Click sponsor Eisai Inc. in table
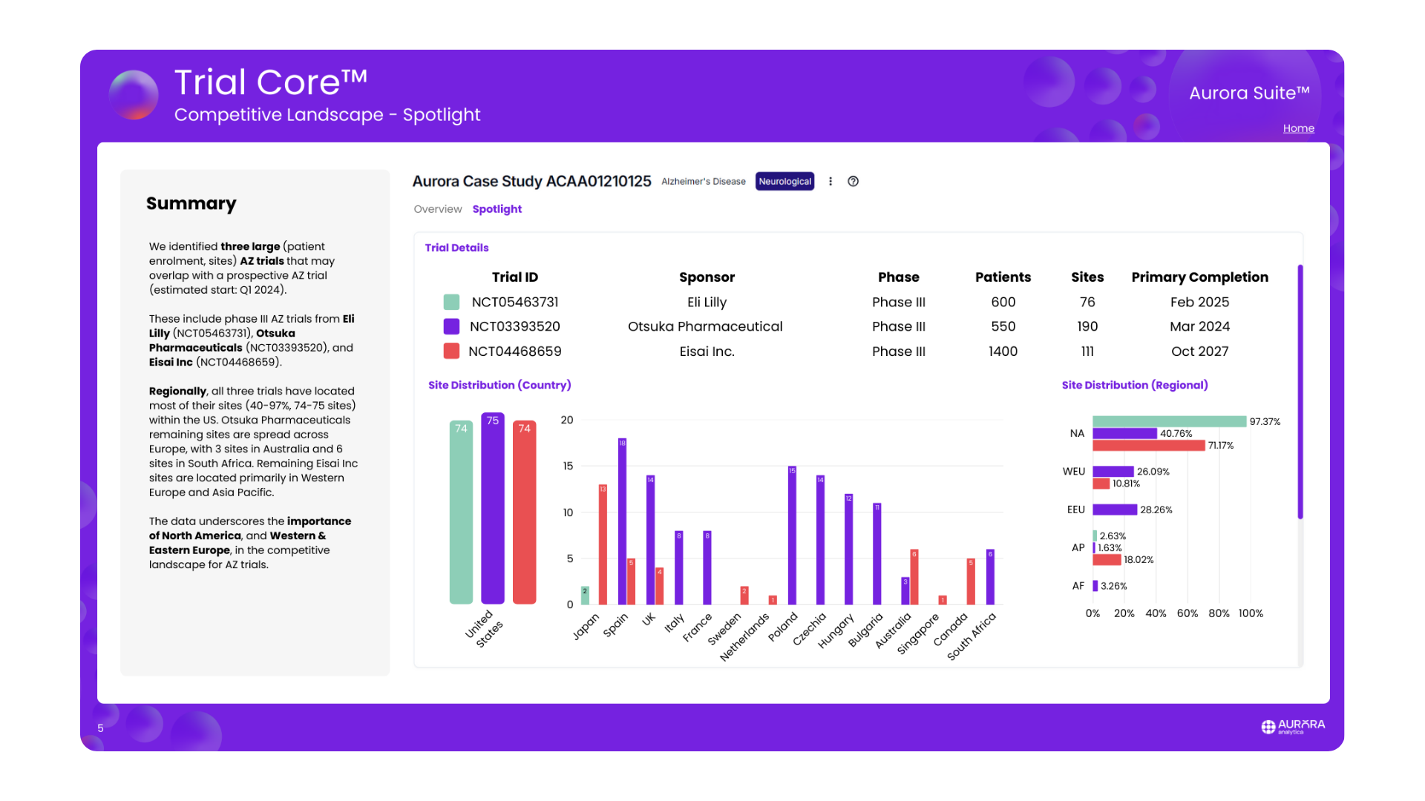 point(707,352)
